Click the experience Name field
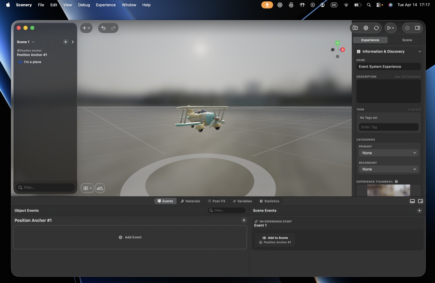 click(x=389, y=67)
